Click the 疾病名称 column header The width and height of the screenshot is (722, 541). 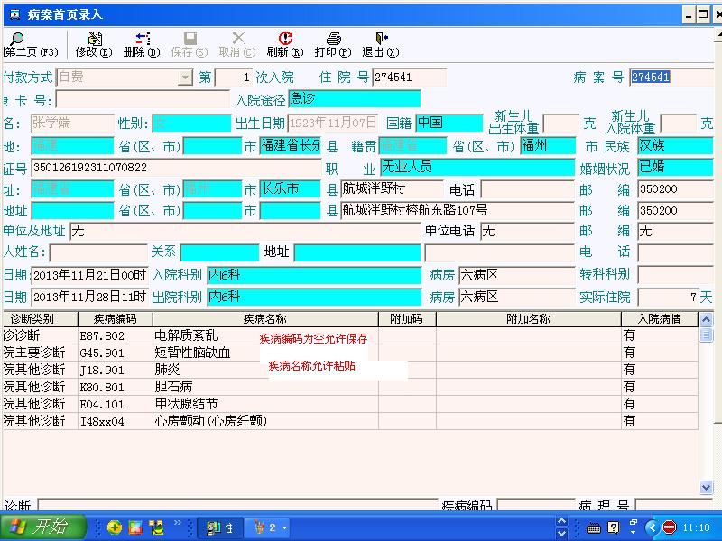(x=265, y=319)
